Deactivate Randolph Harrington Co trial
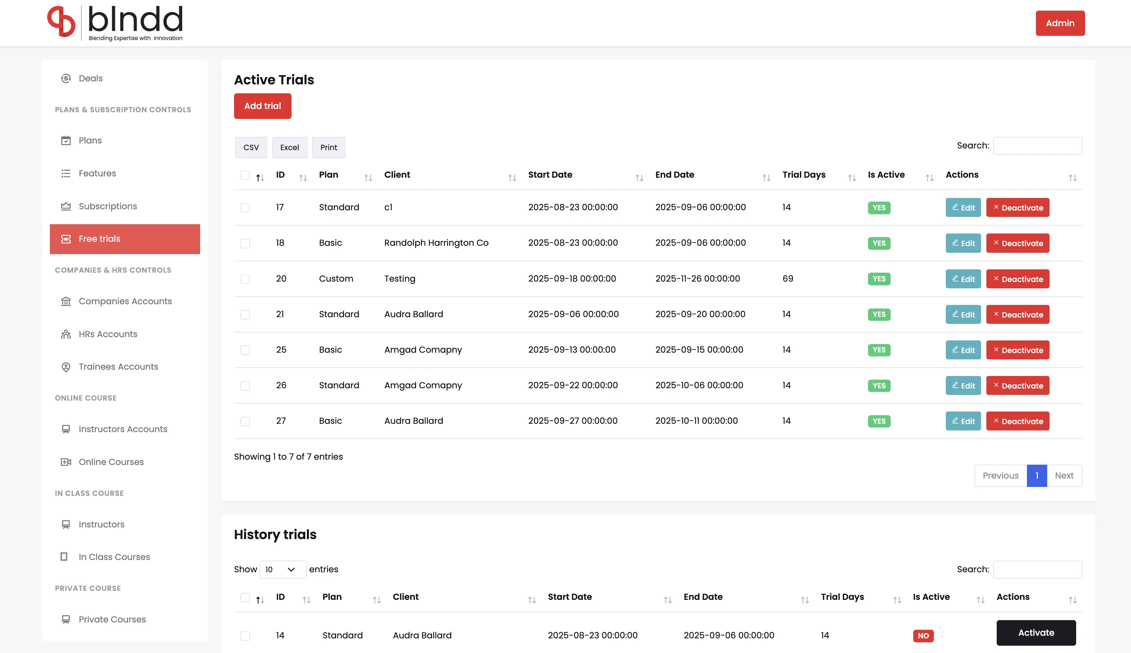 pos(1017,243)
